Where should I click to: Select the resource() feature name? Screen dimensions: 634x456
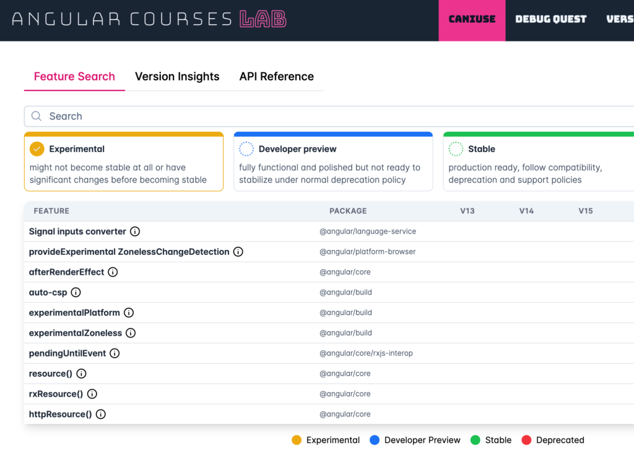[x=51, y=374]
